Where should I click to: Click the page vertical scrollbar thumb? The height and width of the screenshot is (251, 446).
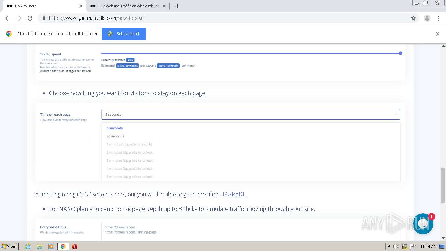[443, 185]
